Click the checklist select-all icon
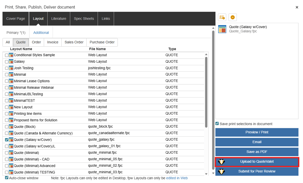 (x=222, y=18)
